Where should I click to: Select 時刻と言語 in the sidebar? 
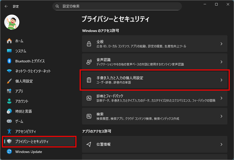pyautogui.click(x=23, y=111)
